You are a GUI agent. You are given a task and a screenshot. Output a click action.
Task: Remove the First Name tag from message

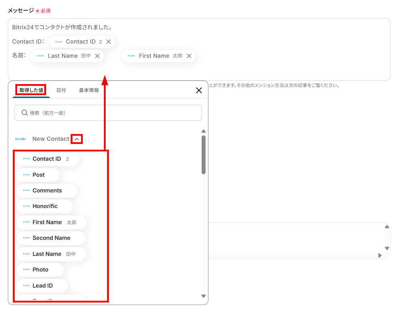(189, 56)
